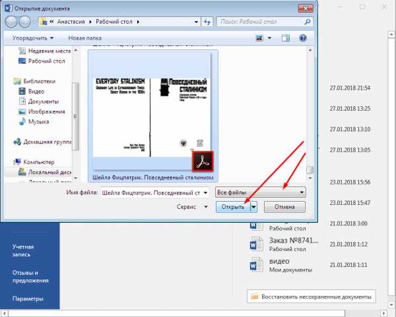Click the Имя файла input field
The width and height of the screenshot is (396, 317).
(156, 192)
